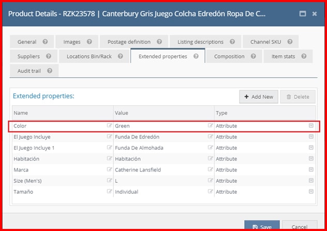Open help icon beside Listing descriptions
This screenshot has height=231, width=327.
coord(232,42)
